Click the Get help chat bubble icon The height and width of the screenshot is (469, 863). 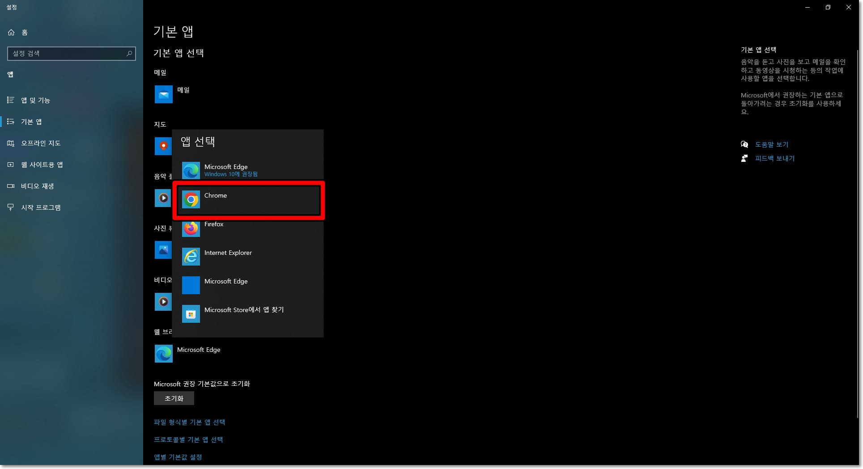[744, 144]
